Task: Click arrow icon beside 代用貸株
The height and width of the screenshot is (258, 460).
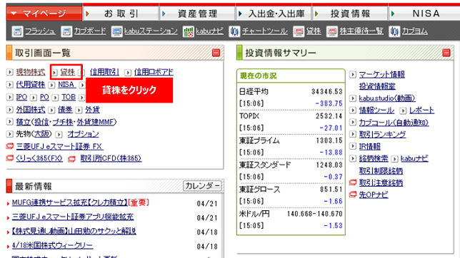Action: click(x=10, y=85)
